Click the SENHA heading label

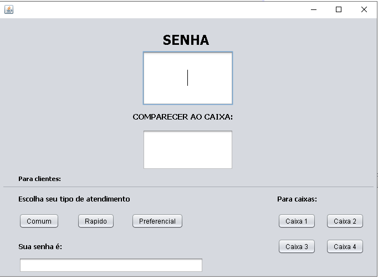(186, 40)
